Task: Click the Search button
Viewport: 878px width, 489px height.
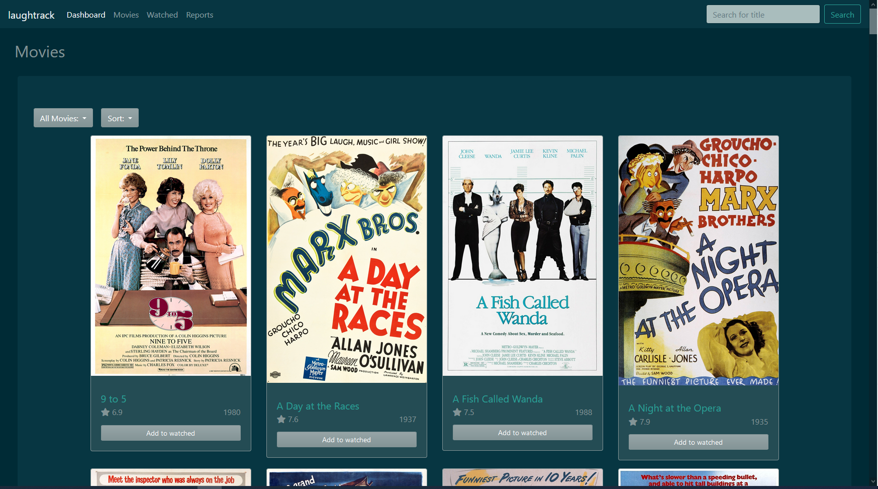Action: click(842, 15)
